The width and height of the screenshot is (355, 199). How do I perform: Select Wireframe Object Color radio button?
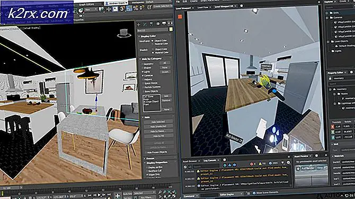pos(153,41)
